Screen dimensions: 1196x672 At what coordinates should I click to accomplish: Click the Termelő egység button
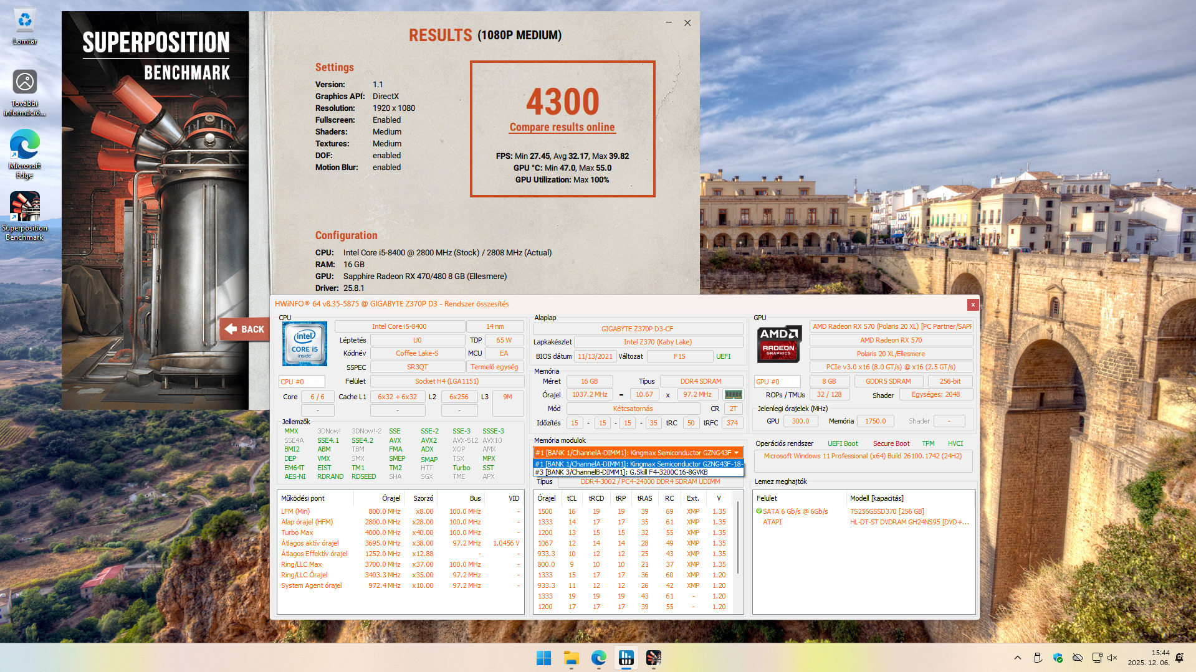494,367
